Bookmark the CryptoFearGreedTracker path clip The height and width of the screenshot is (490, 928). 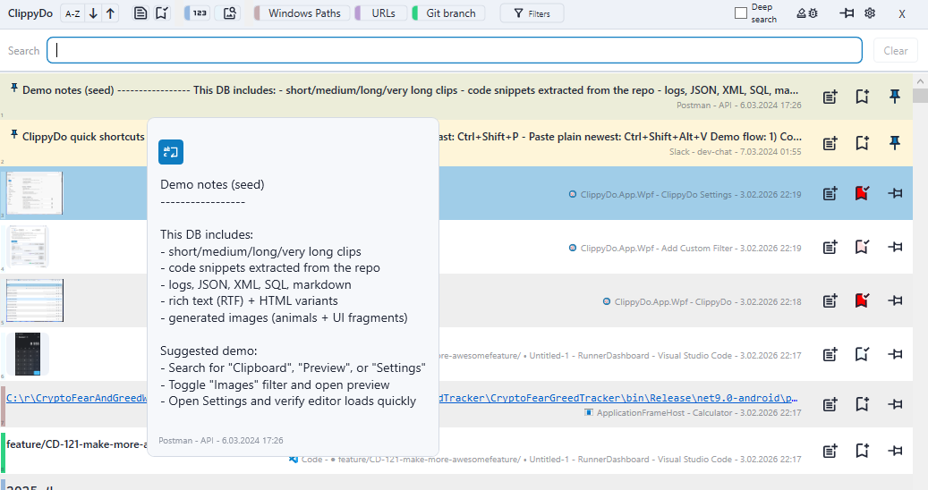tap(863, 404)
